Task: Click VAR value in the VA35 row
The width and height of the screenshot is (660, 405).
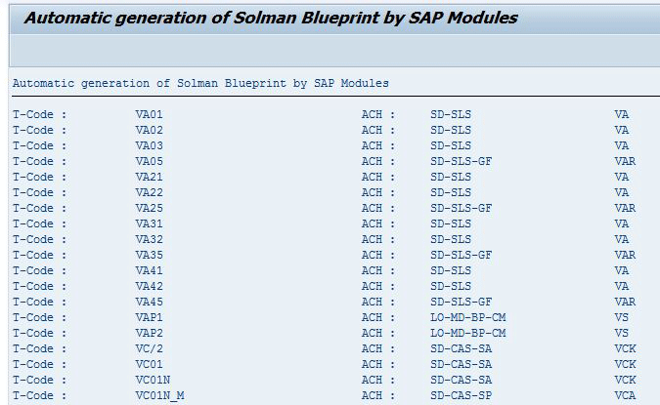Action: pos(625,255)
